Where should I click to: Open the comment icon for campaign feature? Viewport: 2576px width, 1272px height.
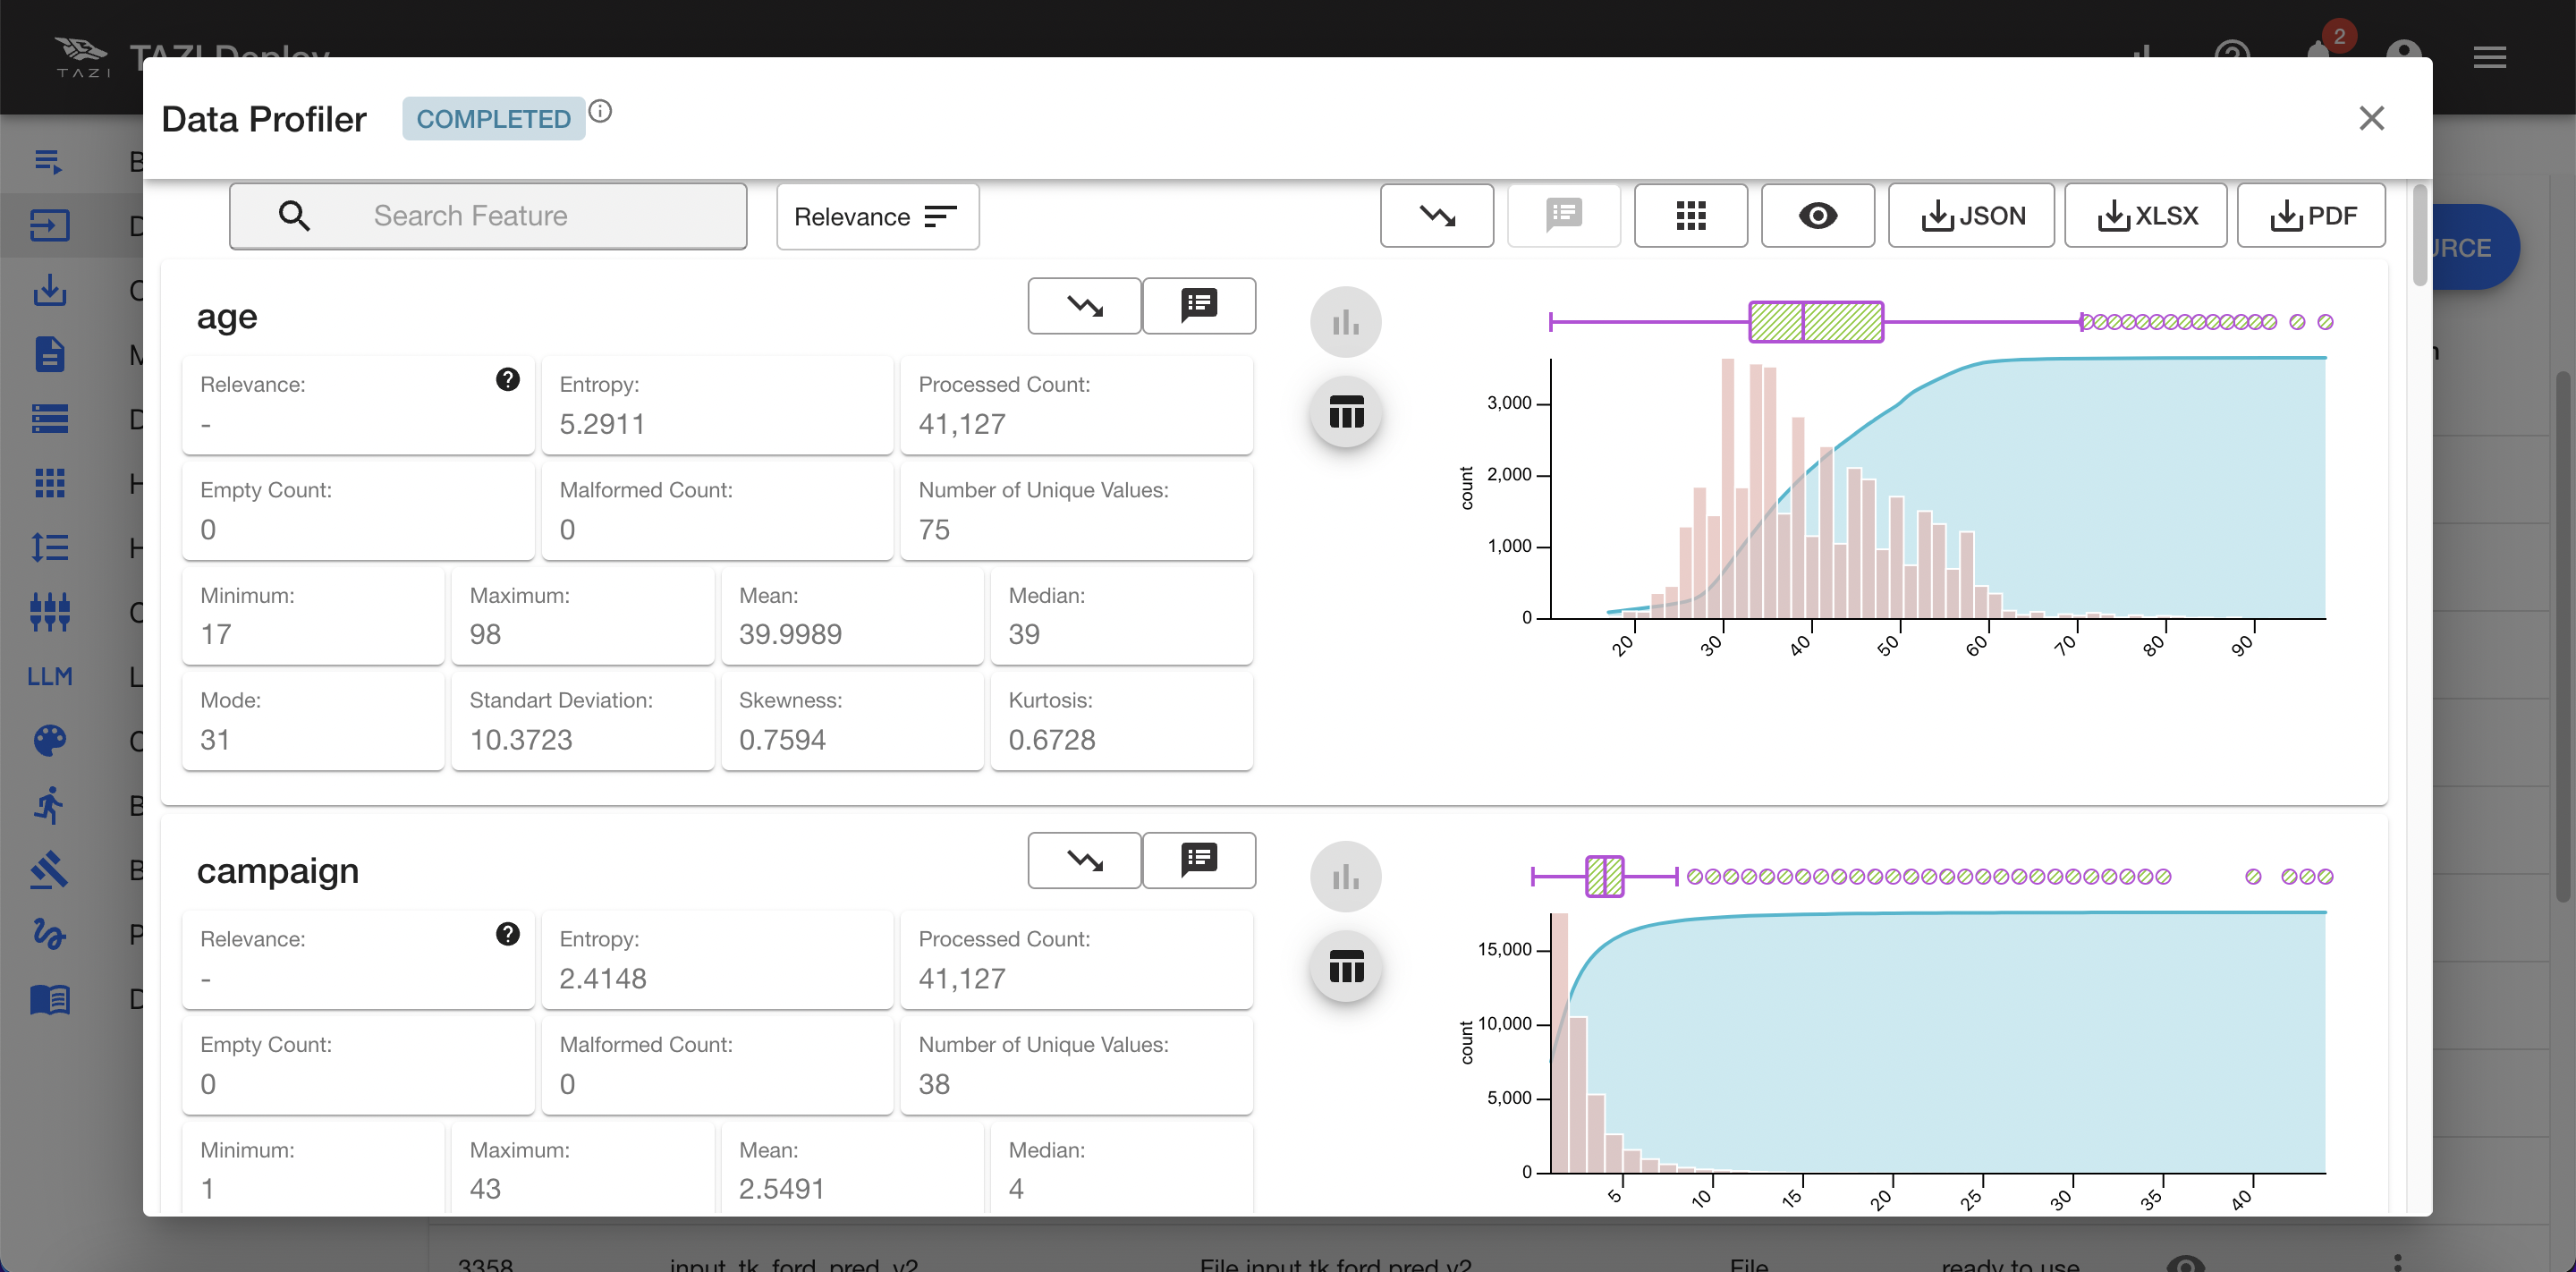tap(1198, 860)
